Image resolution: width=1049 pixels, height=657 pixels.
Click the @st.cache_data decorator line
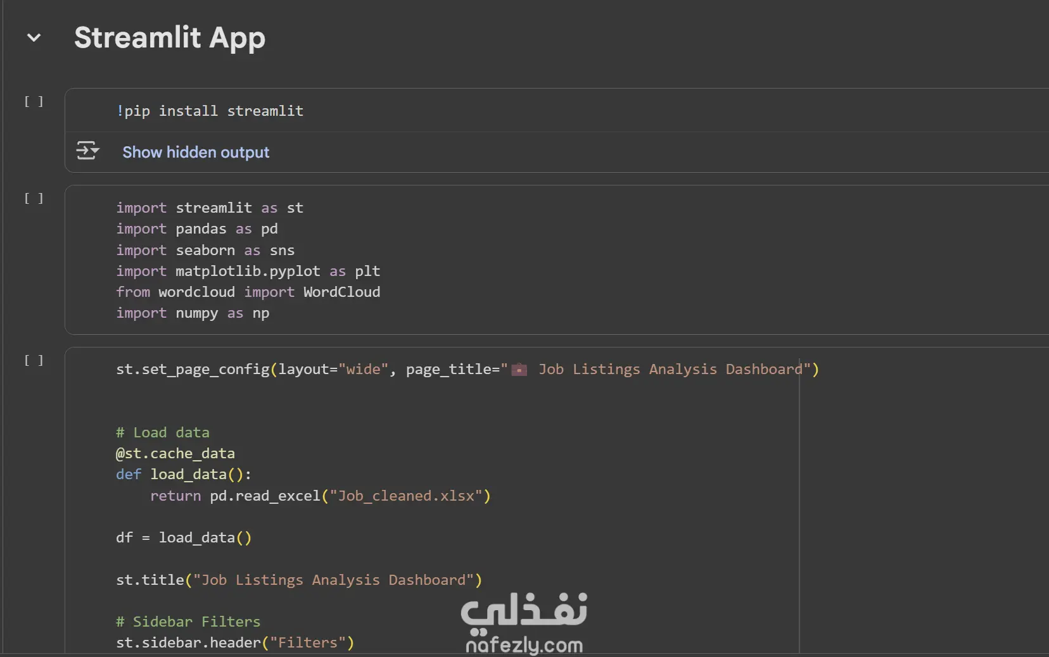(175, 453)
